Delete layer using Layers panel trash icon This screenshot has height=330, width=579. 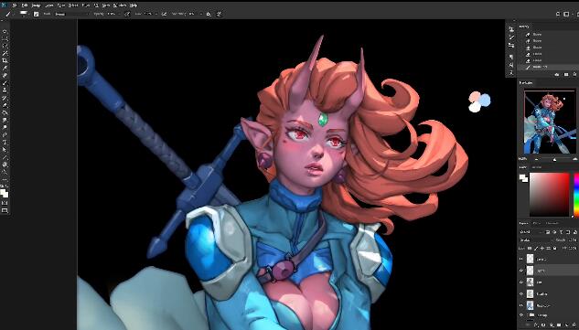tap(574, 325)
